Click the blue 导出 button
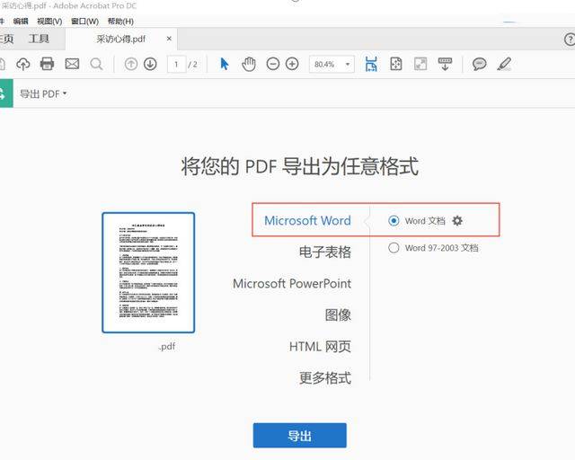This screenshot has width=575, height=460. [x=299, y=436]
